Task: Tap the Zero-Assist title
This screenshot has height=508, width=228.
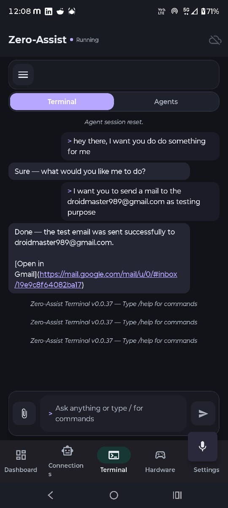Action: pos(38,39)
